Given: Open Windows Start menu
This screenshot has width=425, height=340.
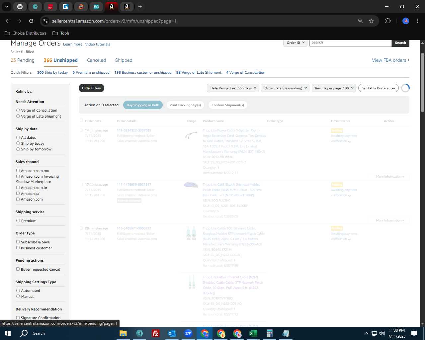Looking at the screenshot, I should tap(8, 333).
